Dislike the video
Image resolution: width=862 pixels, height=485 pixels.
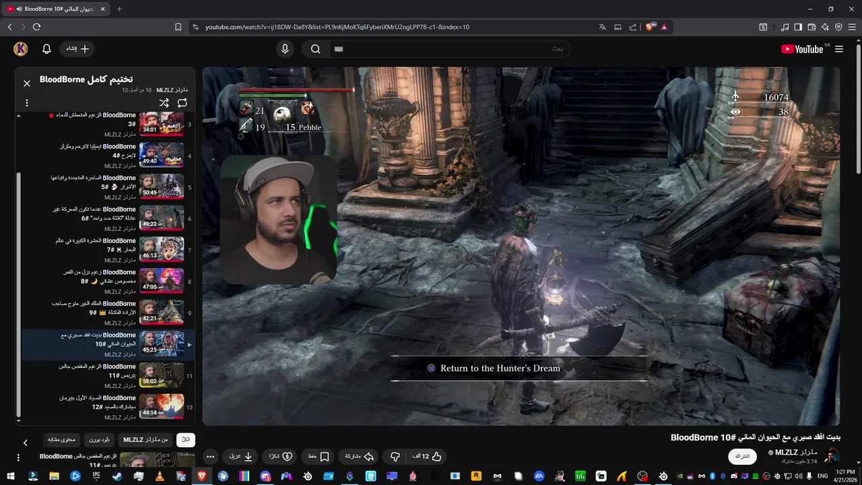[x=395, y=457]
